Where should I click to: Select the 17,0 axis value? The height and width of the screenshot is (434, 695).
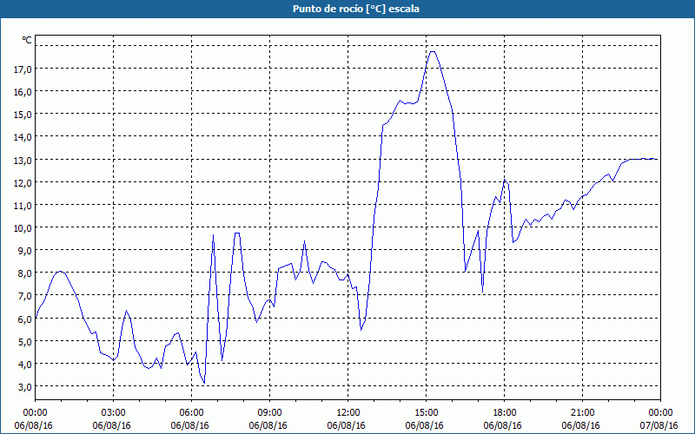(x=23, y=69)
